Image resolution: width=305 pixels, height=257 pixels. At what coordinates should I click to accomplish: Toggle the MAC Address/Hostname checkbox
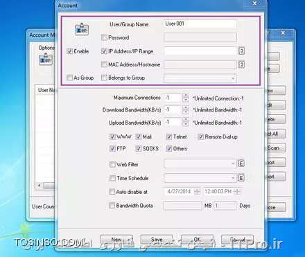pyautogui.click(x=104, y=64)
